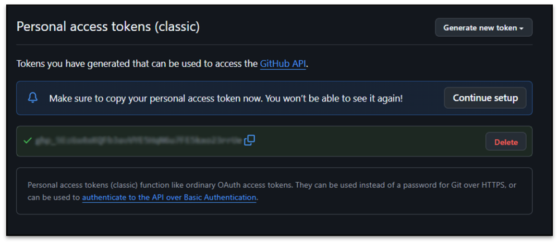Open the GitHub API link
The image size is (559, 244).
coord(283,64)
